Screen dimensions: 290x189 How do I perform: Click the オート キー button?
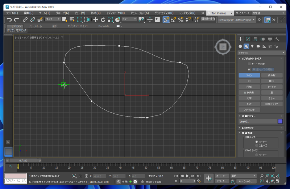pyautogui.click(x=222, y=176)
